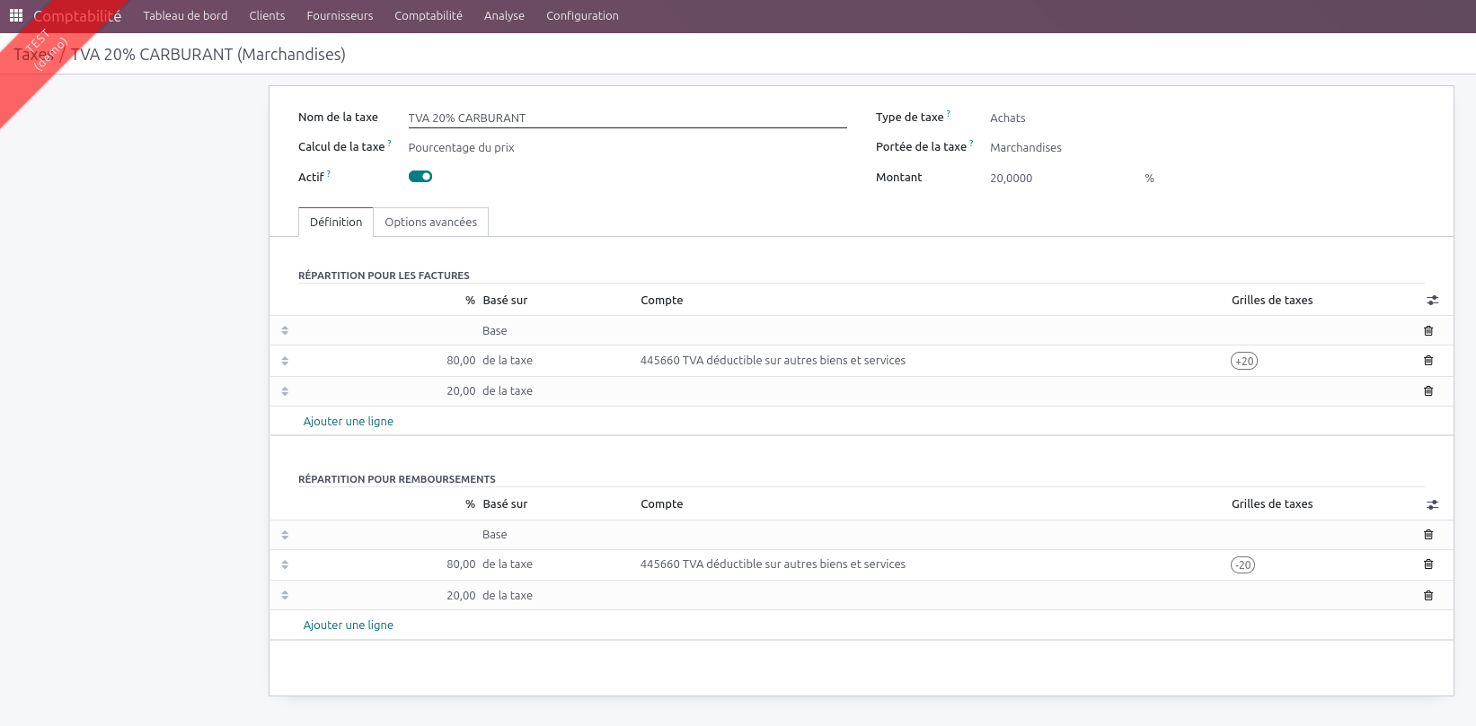This screenshot has height=726, width=1476.
Task: Click the +20 tax grid tag
Action: point(1243,362)
